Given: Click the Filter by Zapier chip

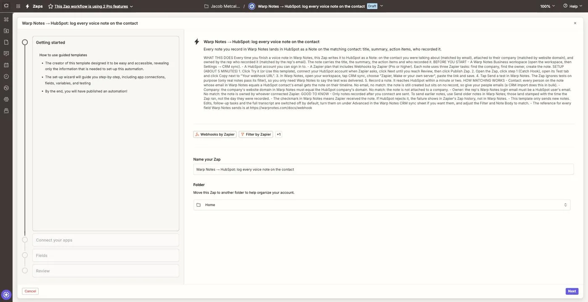Looking at the screenshot, I should coord(256,134).
